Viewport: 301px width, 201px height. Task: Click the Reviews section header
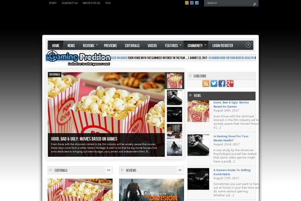152,170
